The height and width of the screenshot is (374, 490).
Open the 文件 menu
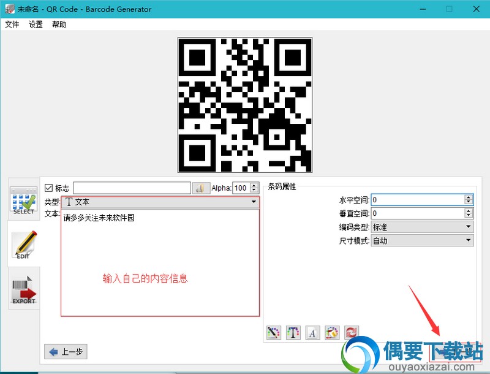pyautogui.click(x=12, y=25)
